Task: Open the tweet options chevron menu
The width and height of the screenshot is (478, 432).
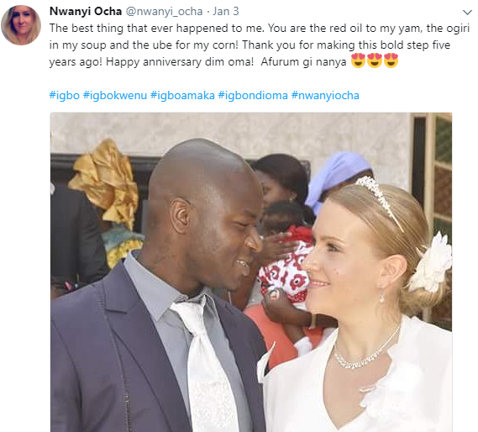Action: coord(467,13)
